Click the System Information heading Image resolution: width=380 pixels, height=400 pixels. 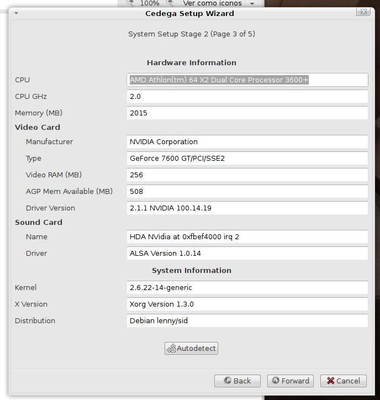click(192, 270)
